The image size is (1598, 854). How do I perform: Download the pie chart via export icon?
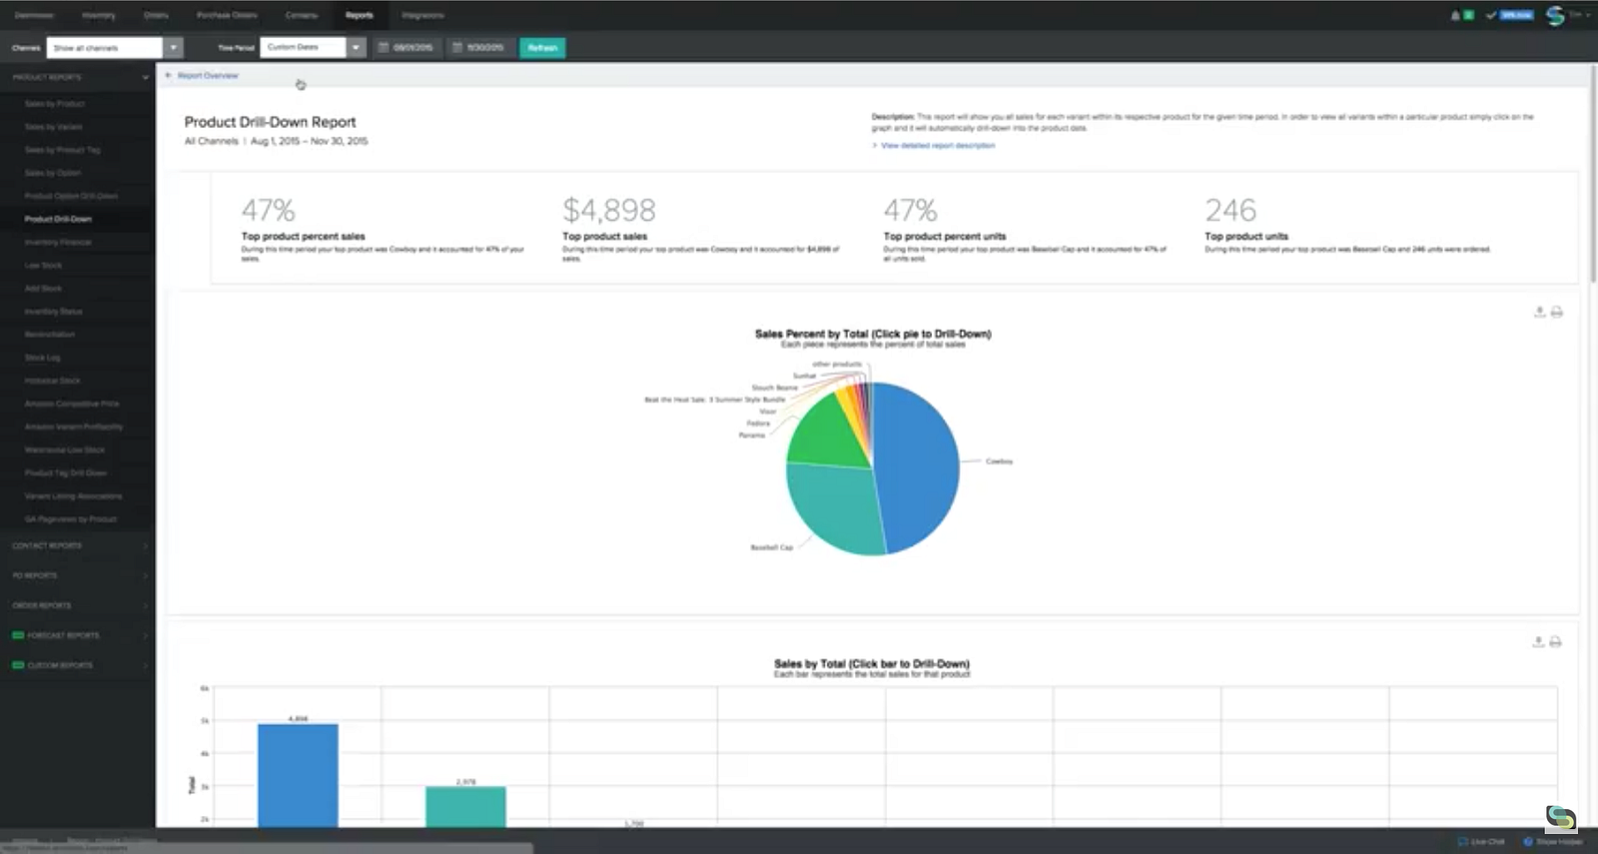point(1539,312)
